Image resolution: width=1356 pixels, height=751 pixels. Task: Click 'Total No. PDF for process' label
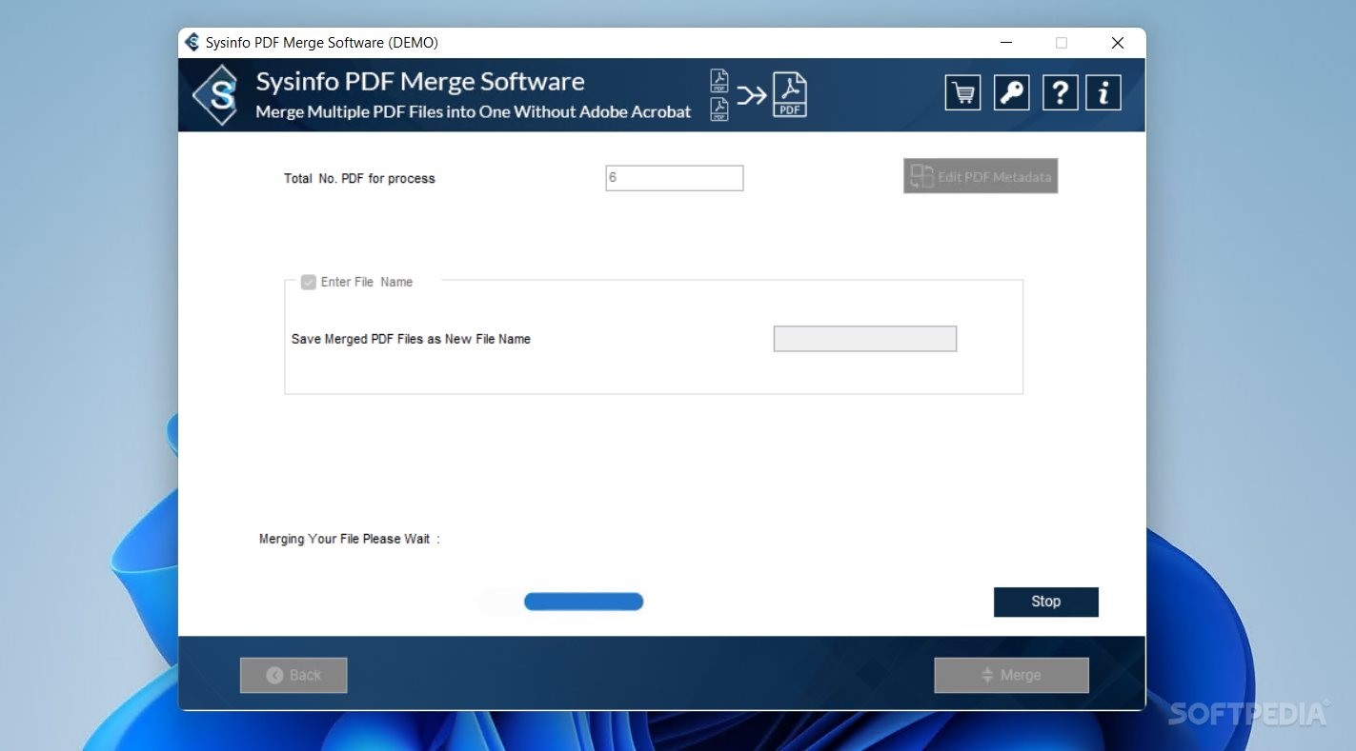(359, 179)
